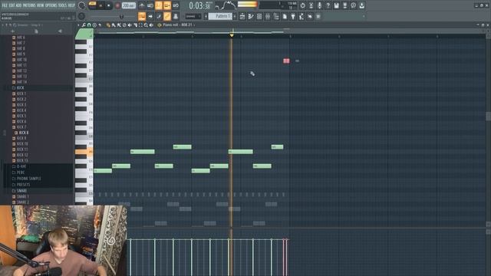
Task: Click the scissors-style icon beside the undo icon
Action: coord(311,5)
